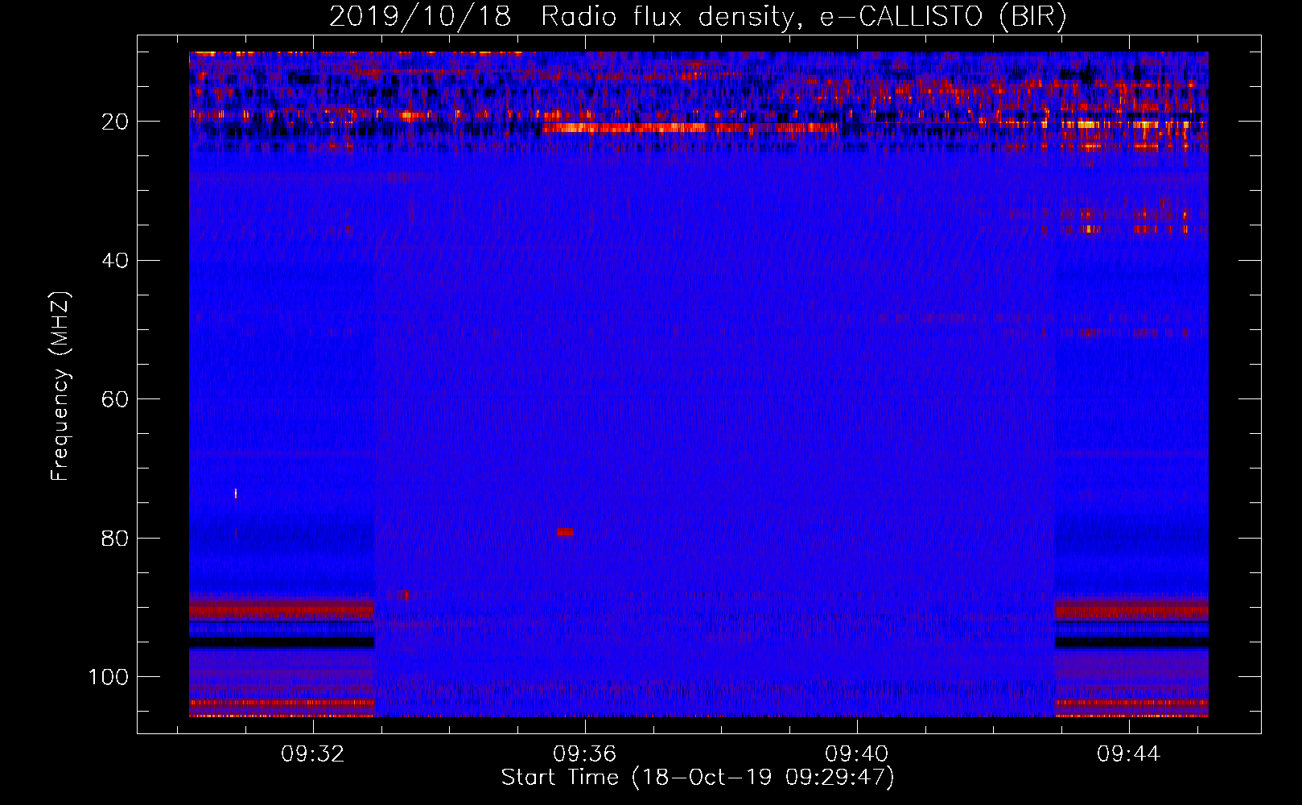
Task: Click the 60 frequency tick label
Action: point(115,399)
